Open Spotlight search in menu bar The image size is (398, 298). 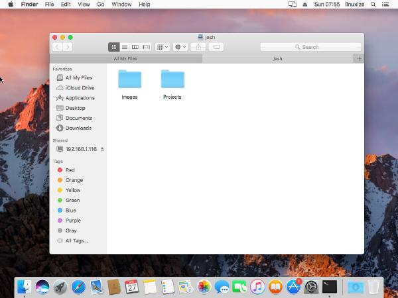pyautogui.click(x=373, y=5)
